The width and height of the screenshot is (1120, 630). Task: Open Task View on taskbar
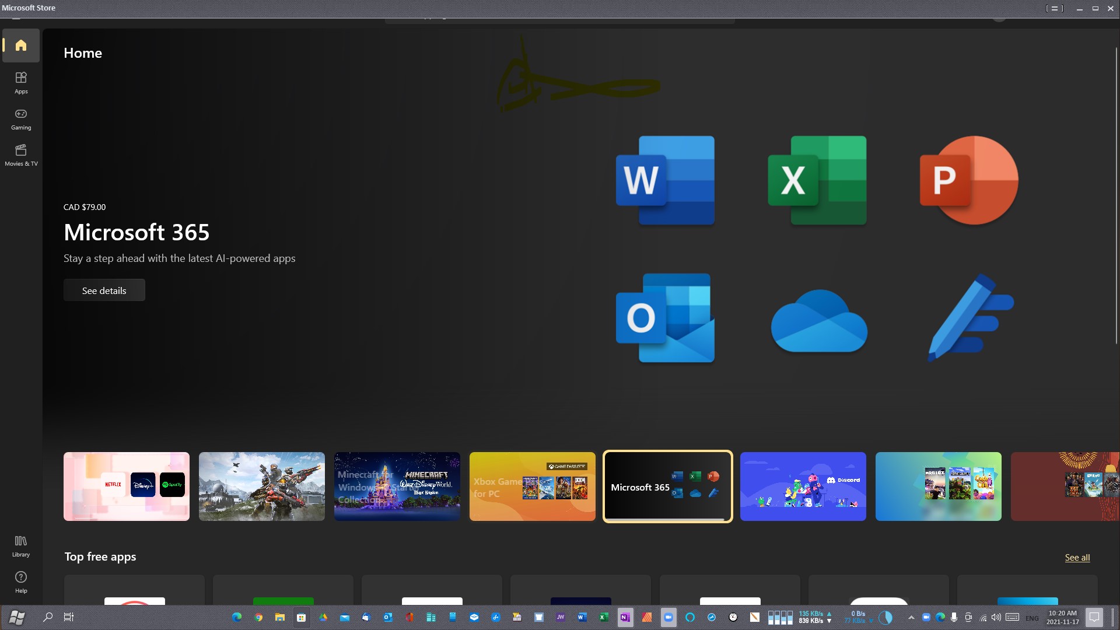pos(69,617)
